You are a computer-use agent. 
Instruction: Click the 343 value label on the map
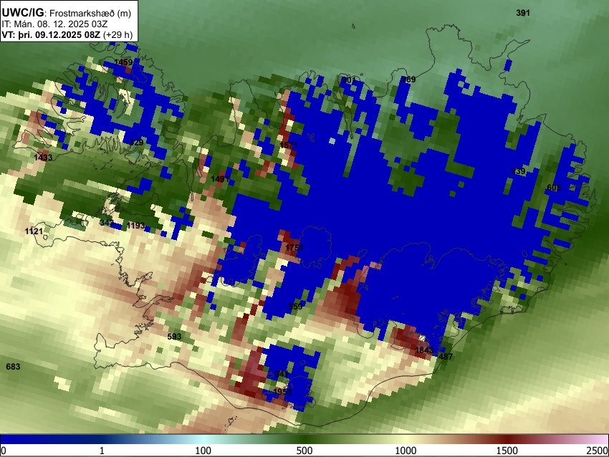point(107,223)
